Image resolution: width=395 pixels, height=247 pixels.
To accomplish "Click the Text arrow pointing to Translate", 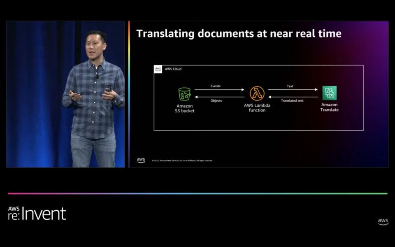I will pyautogui.click(x=293, y=89).
